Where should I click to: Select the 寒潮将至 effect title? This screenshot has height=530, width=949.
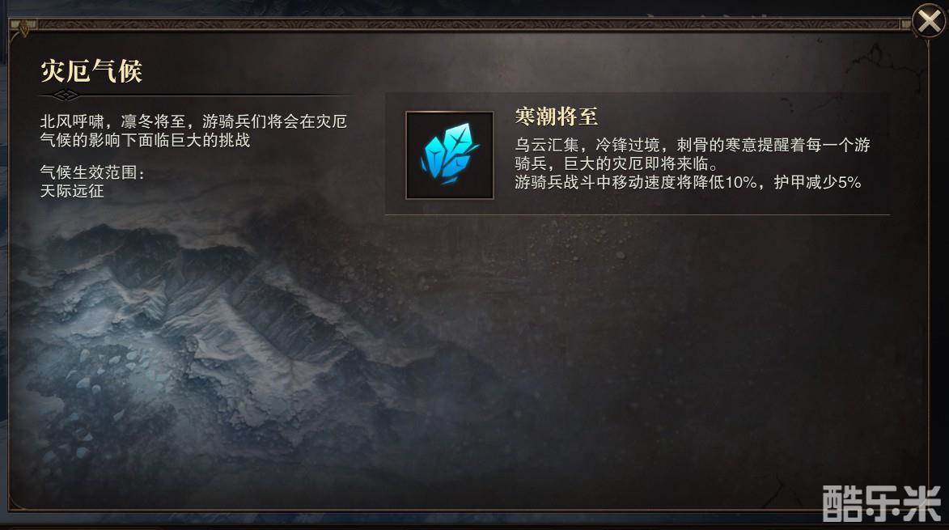(x=556, y=117)
